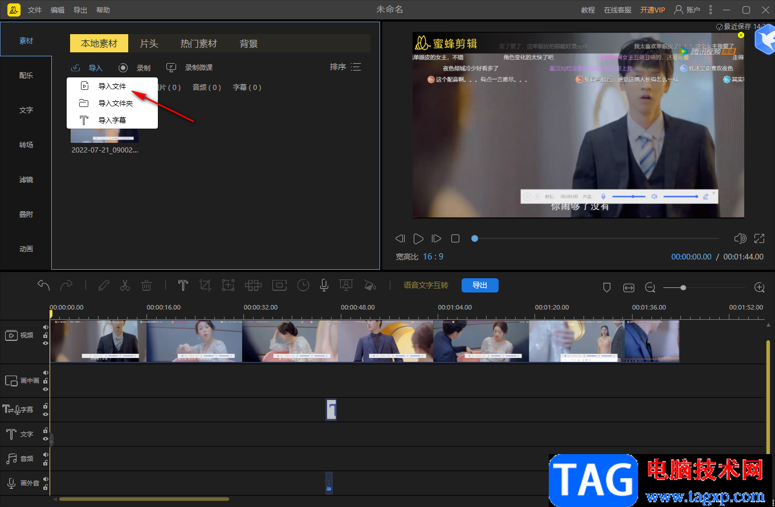Step to the next frame in the preview

pyautogui.click(x=437, y=238)
